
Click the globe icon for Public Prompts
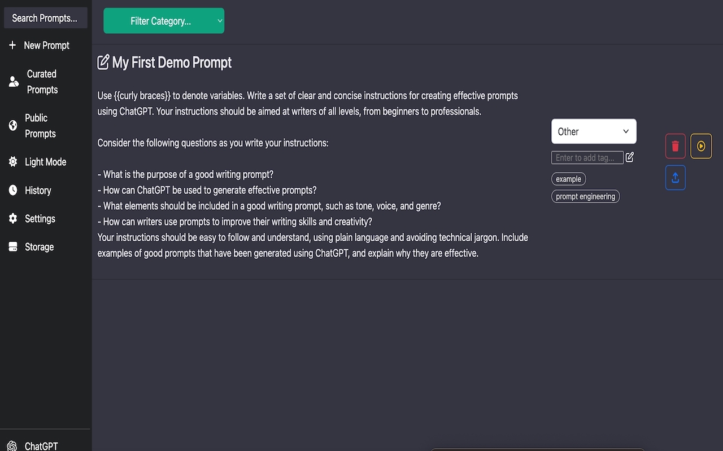click(x=13, y=126)
